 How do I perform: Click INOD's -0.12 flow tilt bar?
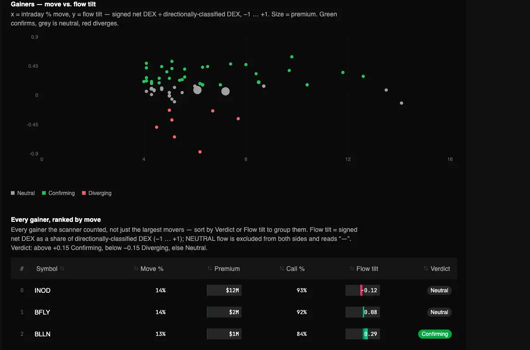pyautogui.click(x=363, y=290)
